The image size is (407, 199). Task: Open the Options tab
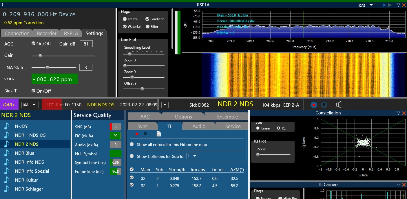point(183,117)
